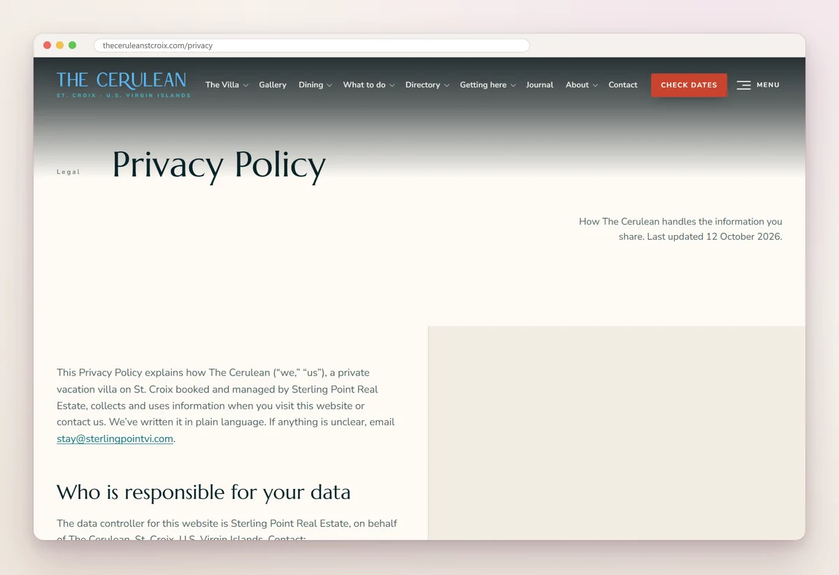Go to the Contact page

(623, 85)
